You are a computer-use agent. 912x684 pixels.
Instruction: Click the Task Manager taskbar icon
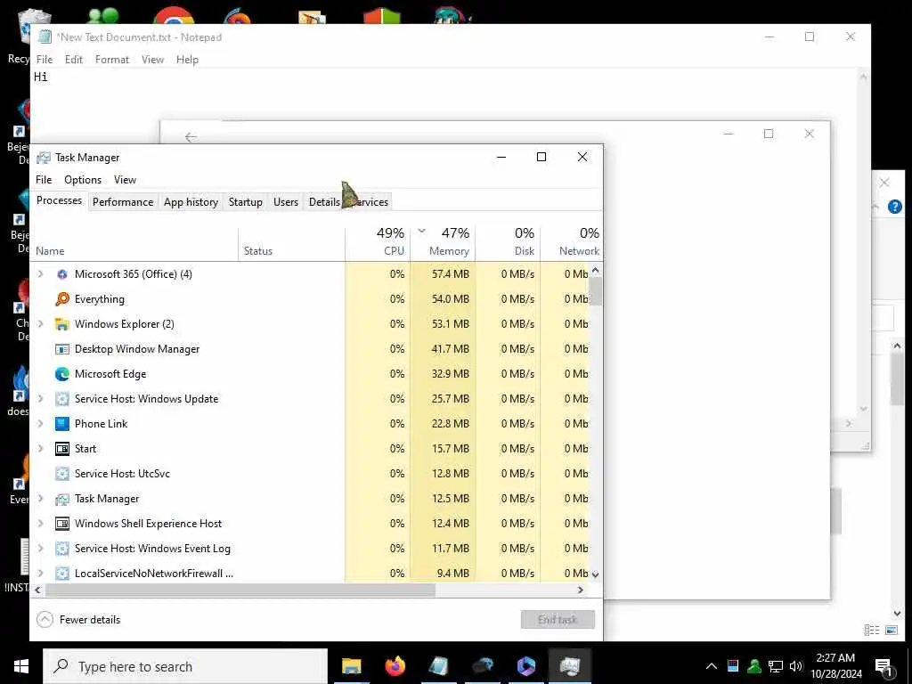click(x=569, y=666)
